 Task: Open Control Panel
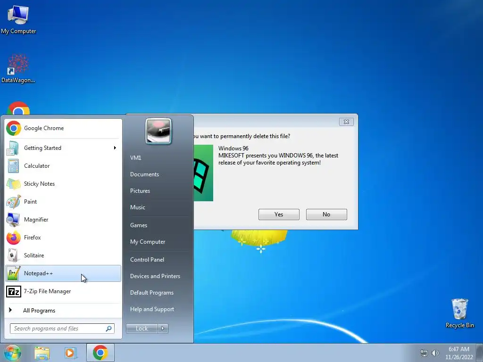coord(147,260)
